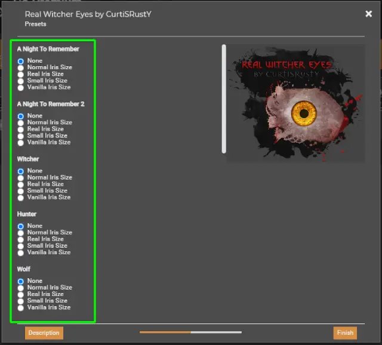Select None in the Hunter group
The image size is (382, 345).
[21, 226]
